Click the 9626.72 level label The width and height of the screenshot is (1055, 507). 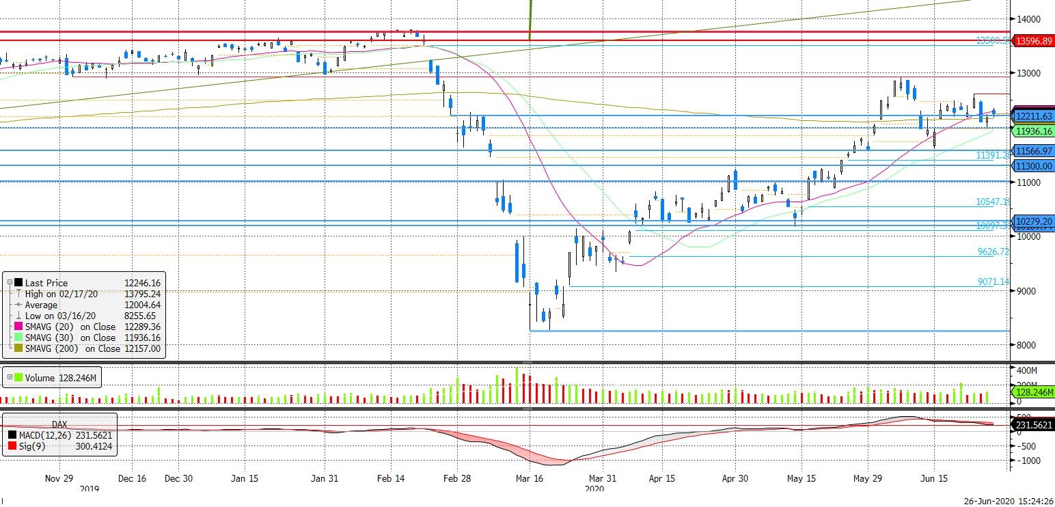[993, 252]
